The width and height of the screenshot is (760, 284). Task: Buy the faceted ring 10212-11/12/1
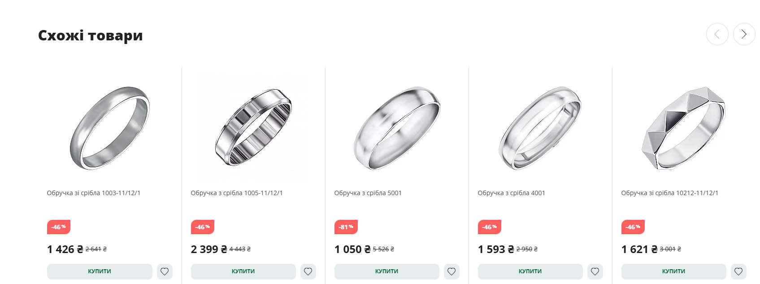pos(673,271)
